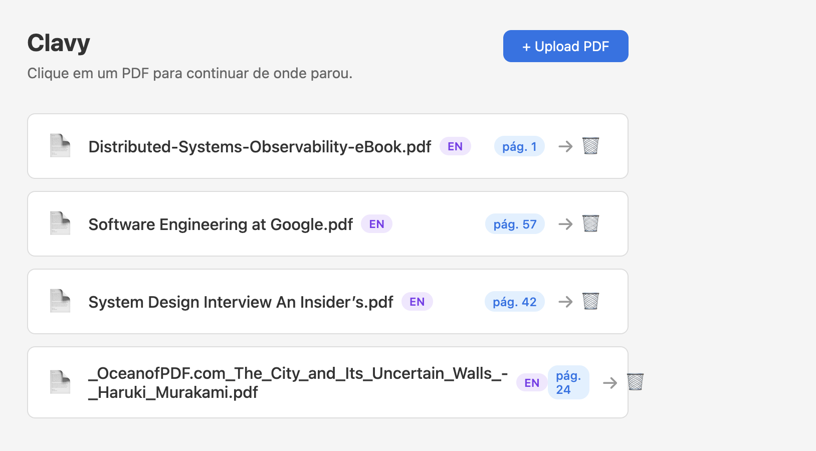Click the Upload PDF button

click(x=565, y=46)
